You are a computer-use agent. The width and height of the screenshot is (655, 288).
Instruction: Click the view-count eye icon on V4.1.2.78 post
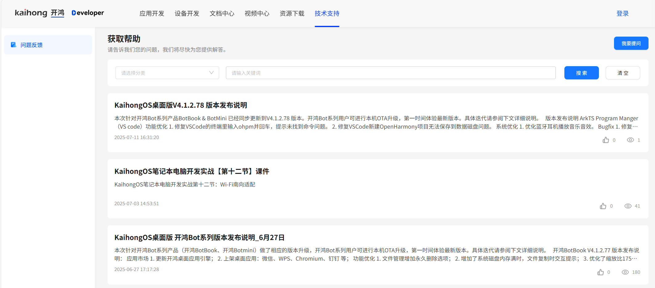(630, 140)
